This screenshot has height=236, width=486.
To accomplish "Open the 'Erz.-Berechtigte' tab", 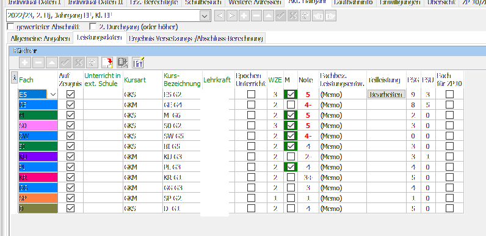I will pyautogui.click(x=154, y=2).
